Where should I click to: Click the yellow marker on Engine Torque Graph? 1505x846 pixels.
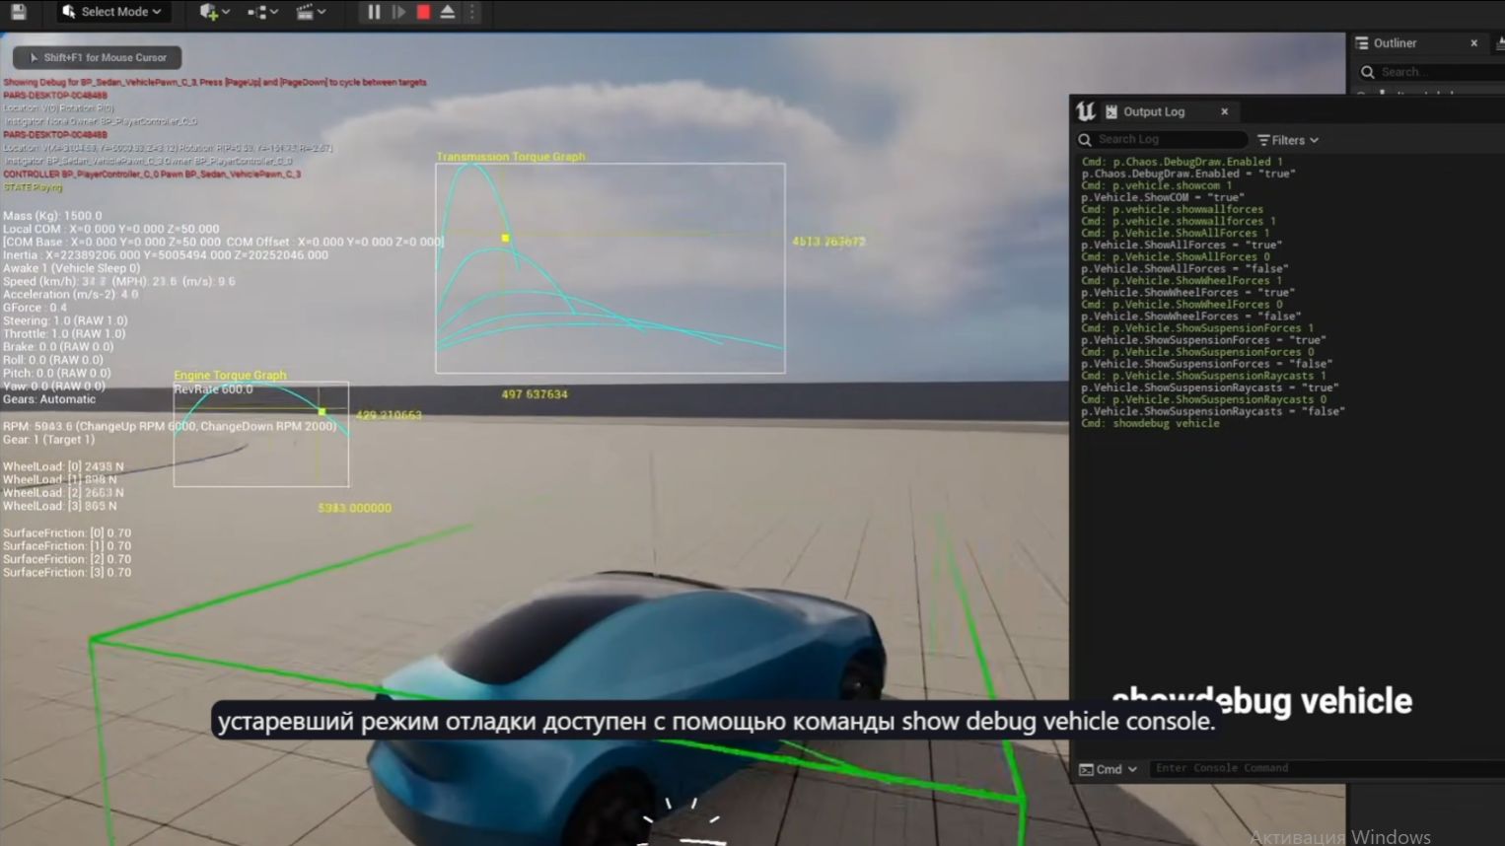(322, 411)
